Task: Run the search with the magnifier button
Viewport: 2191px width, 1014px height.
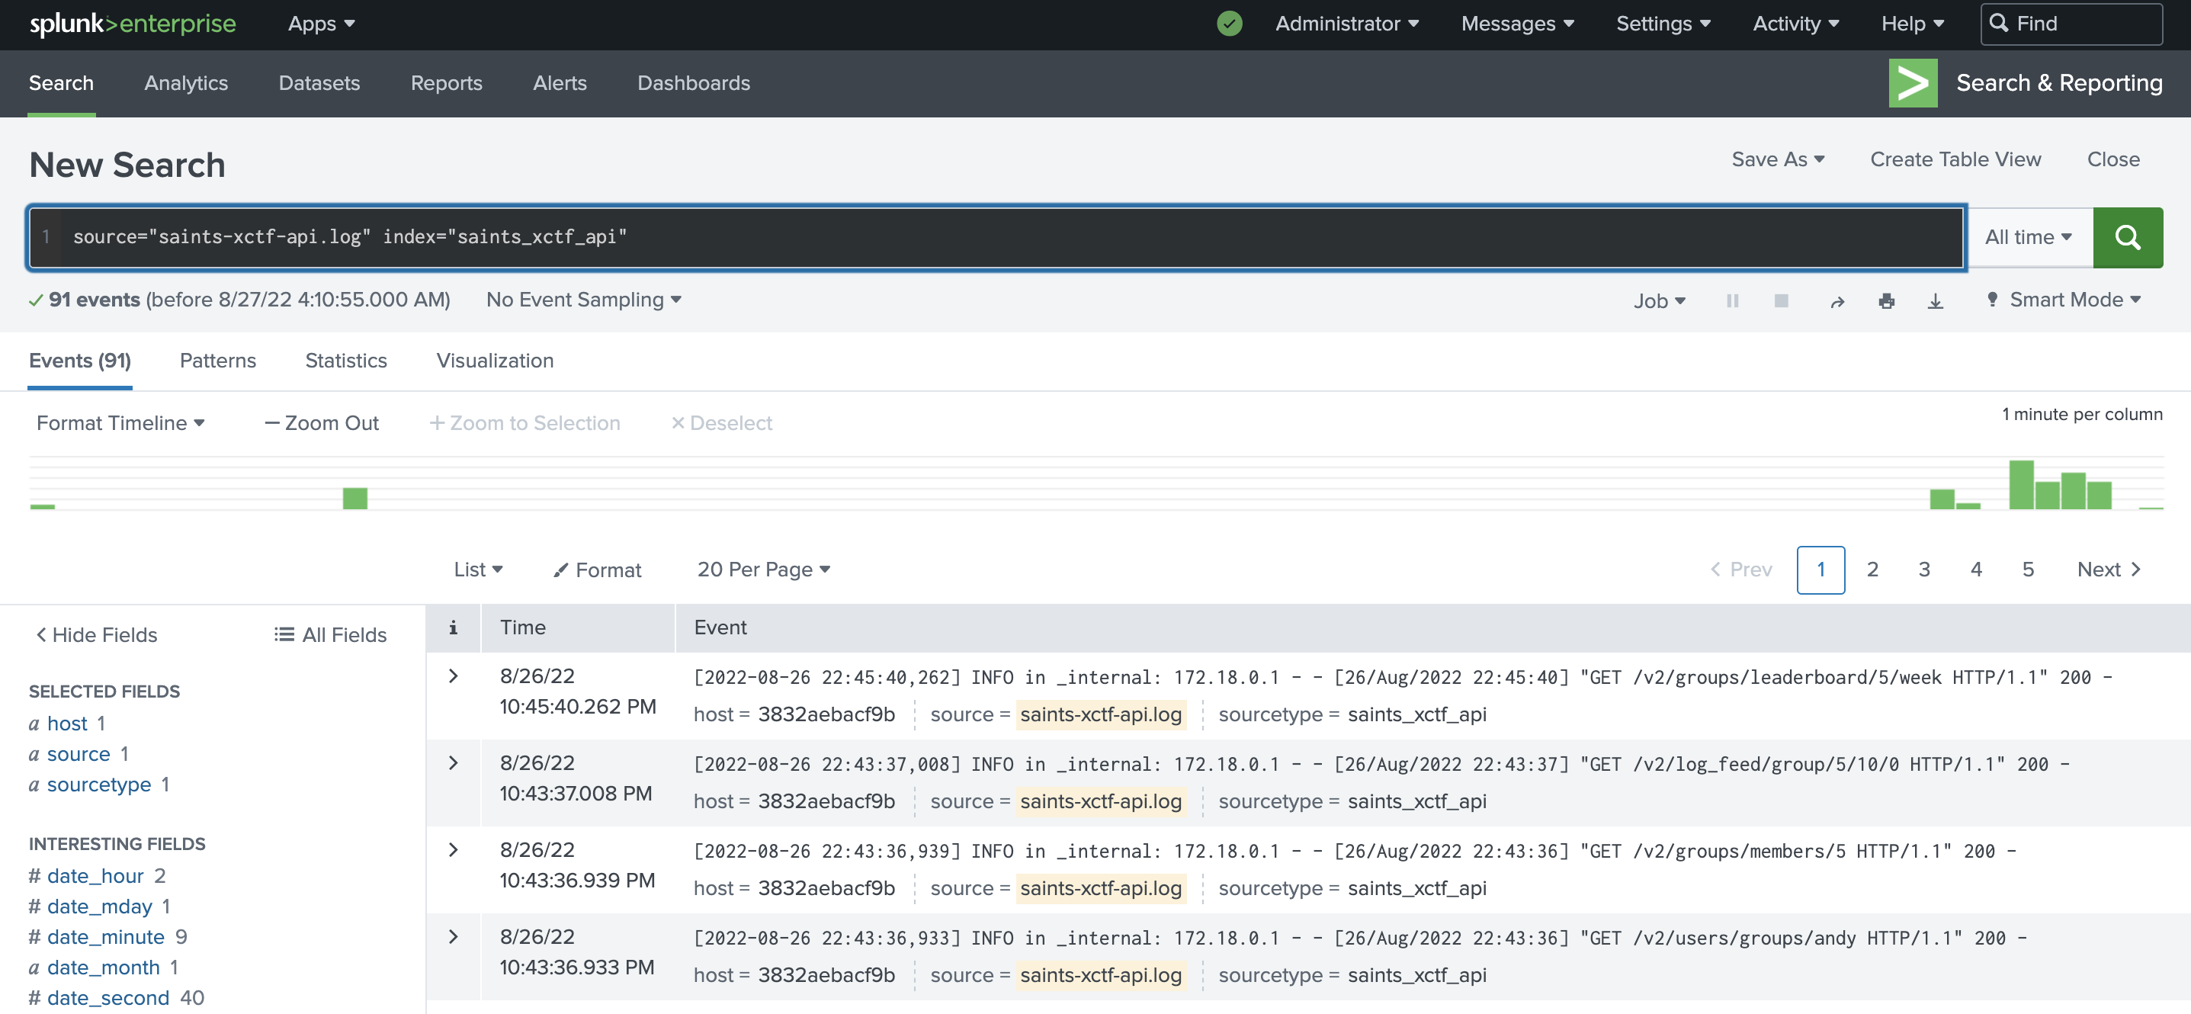Action: click(x=2127, y=237)
